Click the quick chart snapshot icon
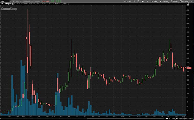The image size is (194, 120). (x=134, y=1)
